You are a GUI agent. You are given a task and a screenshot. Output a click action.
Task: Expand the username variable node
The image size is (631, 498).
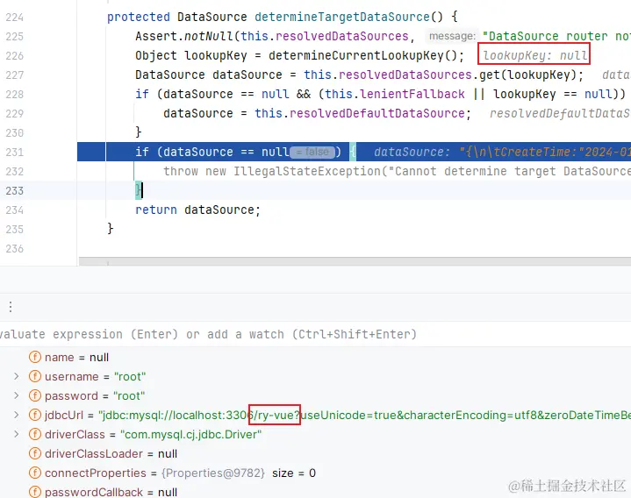(16, 376)
